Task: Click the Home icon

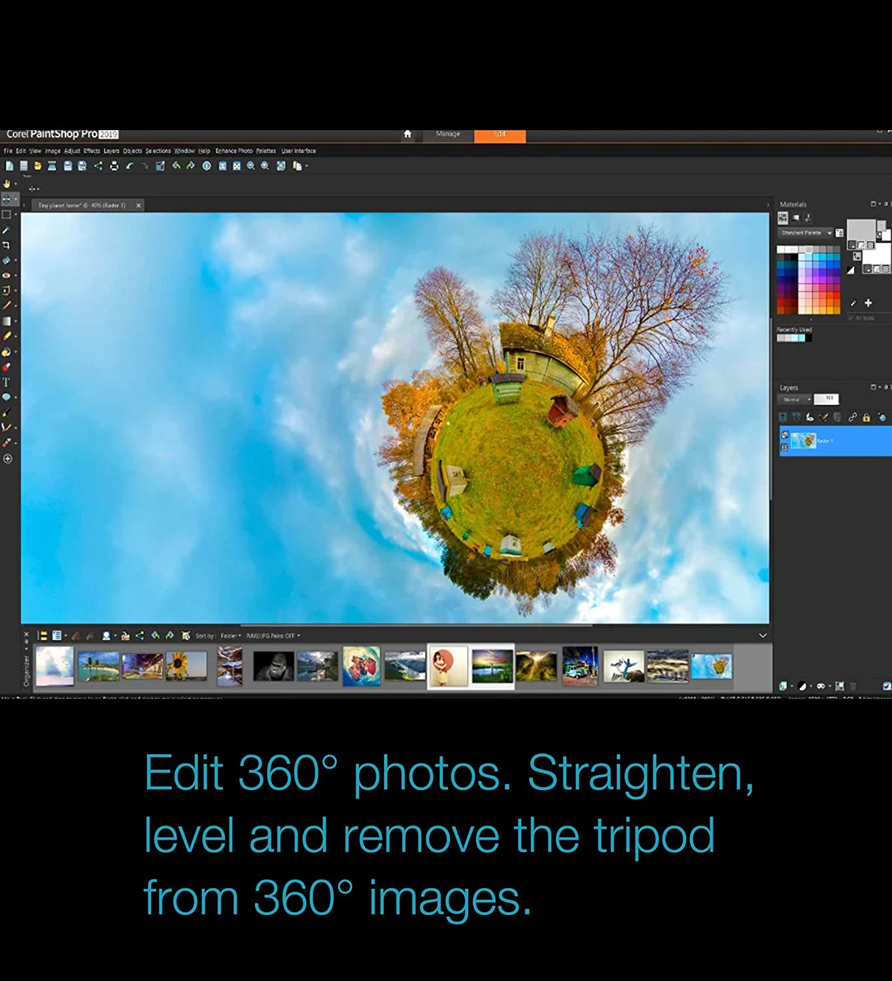Action: (407, 134)
